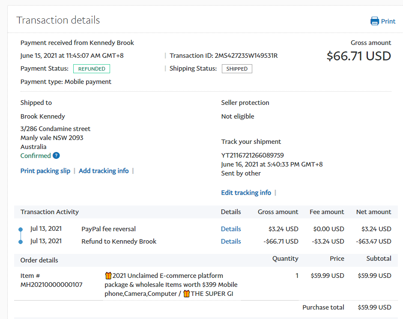Click tracking number YT2116721266089759
The image size is (403, 319).
(252, 155)
